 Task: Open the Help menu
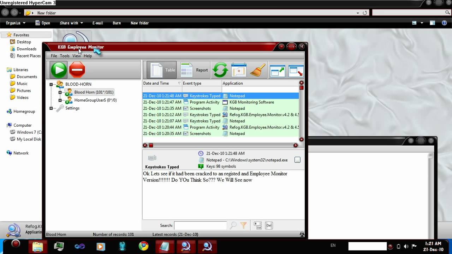pos(88,56)
